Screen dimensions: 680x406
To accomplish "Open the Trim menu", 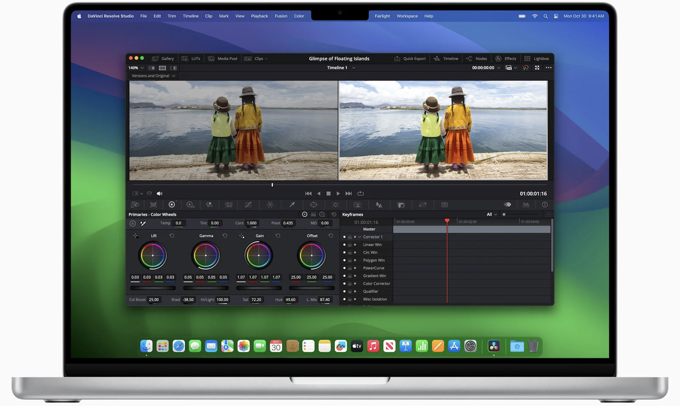I will point(172,16).
